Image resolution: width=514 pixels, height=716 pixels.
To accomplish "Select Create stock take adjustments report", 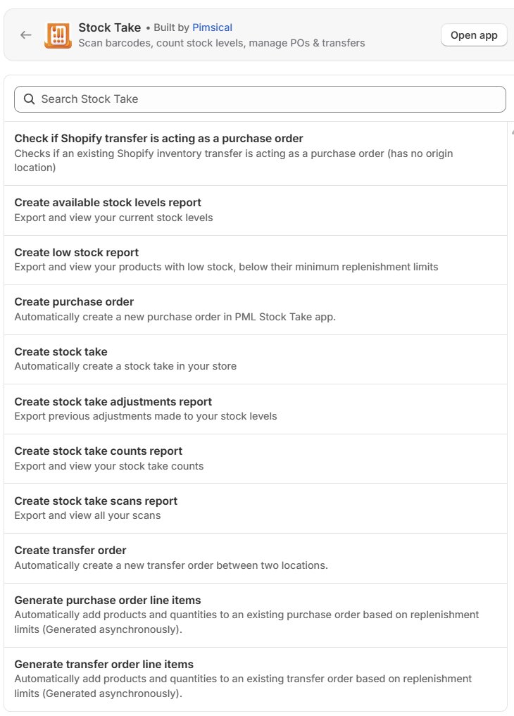I will 256,409.
